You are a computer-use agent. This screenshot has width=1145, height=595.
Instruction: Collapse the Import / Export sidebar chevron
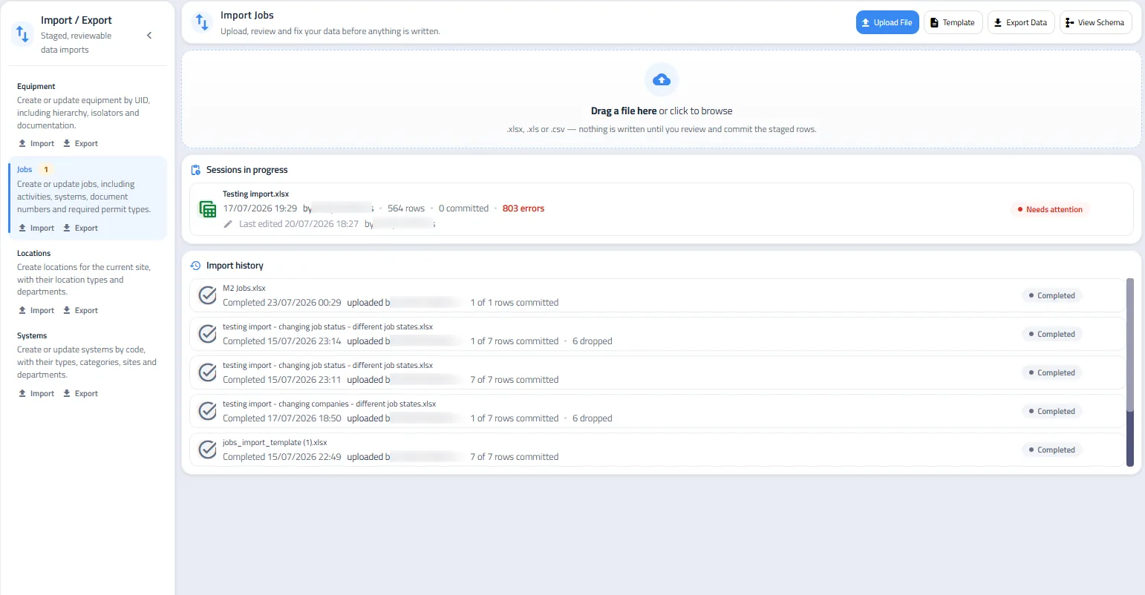tap(149, 35)
